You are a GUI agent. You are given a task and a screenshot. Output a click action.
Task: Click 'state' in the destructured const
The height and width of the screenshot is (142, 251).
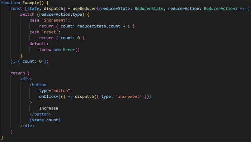click(x=33, y=9)
